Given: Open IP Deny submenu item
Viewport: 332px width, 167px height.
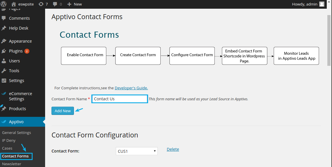Looking at the screenshot, I should pyautogui.click(x=9, y=140).
